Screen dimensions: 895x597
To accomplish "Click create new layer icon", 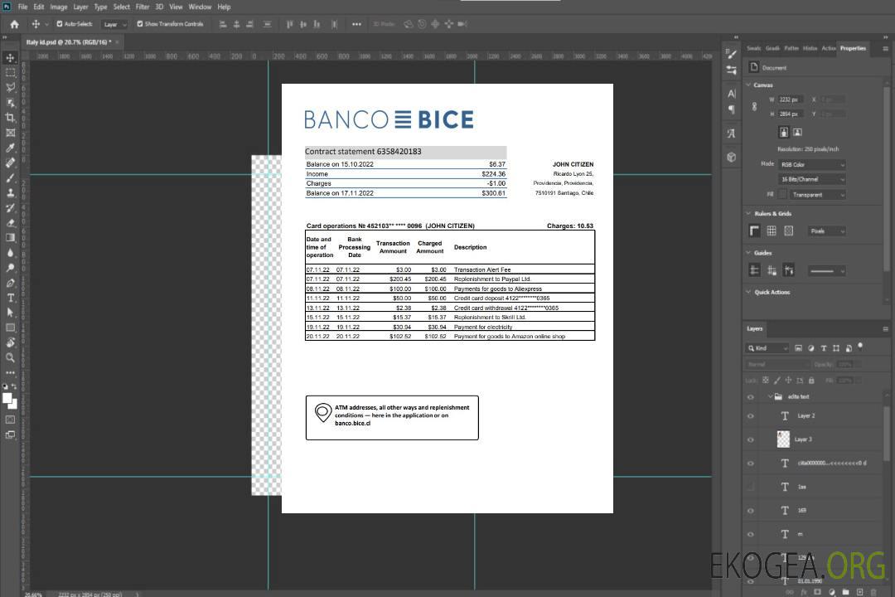I will (x=859, y=592).
